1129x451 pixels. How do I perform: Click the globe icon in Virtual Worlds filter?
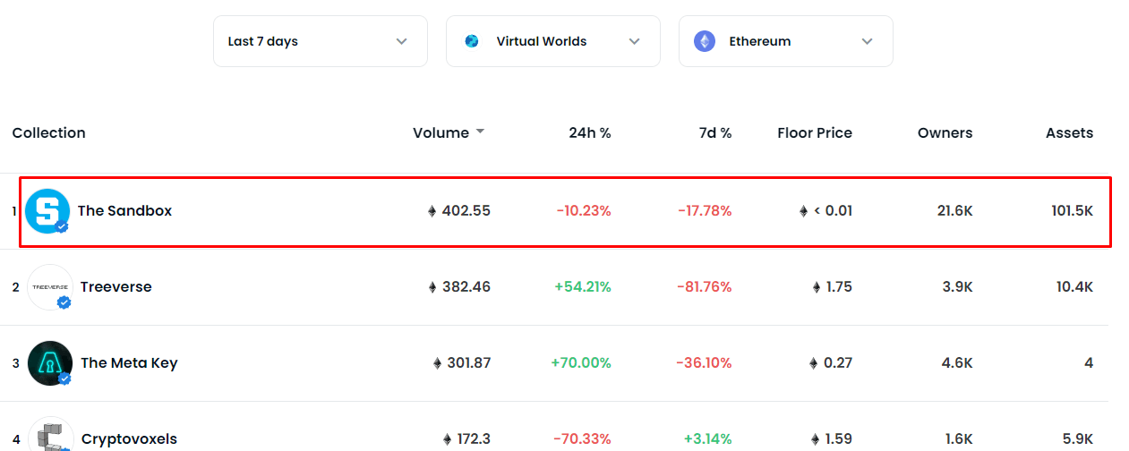[x=472, y=41]
